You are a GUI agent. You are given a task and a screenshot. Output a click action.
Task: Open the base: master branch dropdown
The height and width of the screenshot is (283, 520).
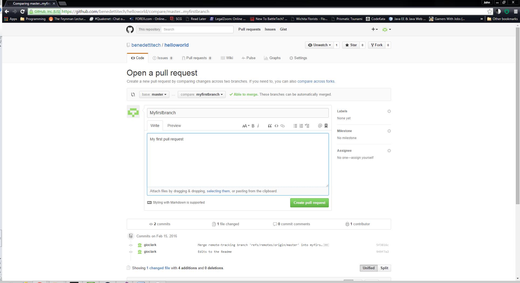(154, 95)
